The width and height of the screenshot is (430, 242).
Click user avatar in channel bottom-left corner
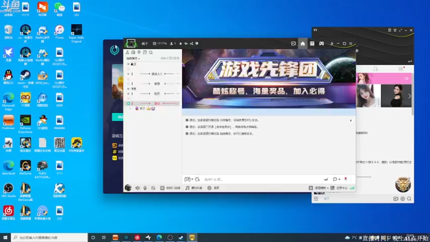[x=128, y=188]
